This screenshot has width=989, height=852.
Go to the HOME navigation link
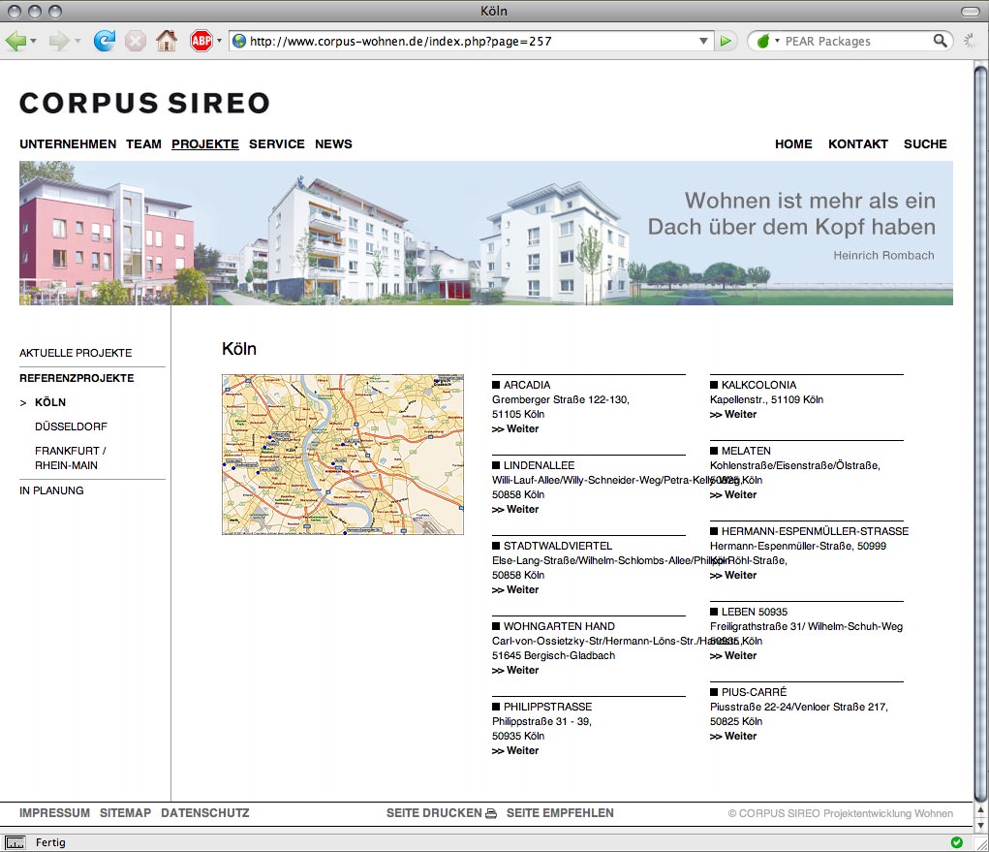coord(793,143)
